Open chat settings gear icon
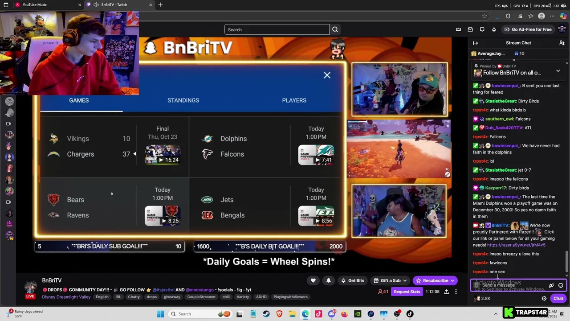This screenshot has height=321, width=570. (x=544, y=299)
